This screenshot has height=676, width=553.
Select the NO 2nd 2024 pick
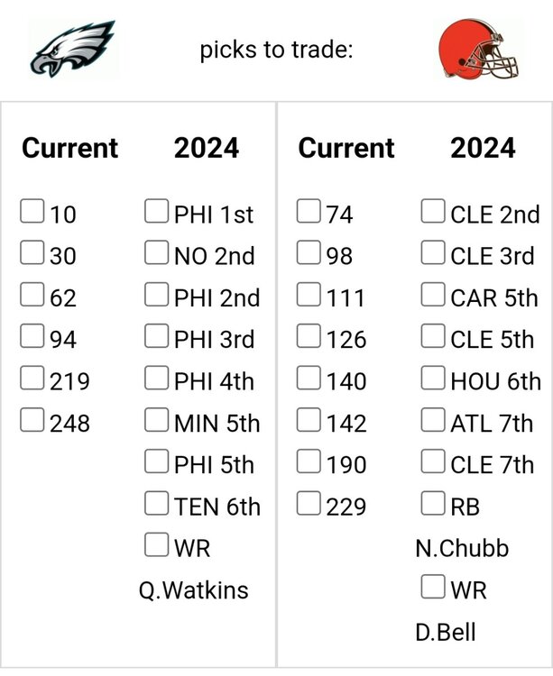(157, 254)
